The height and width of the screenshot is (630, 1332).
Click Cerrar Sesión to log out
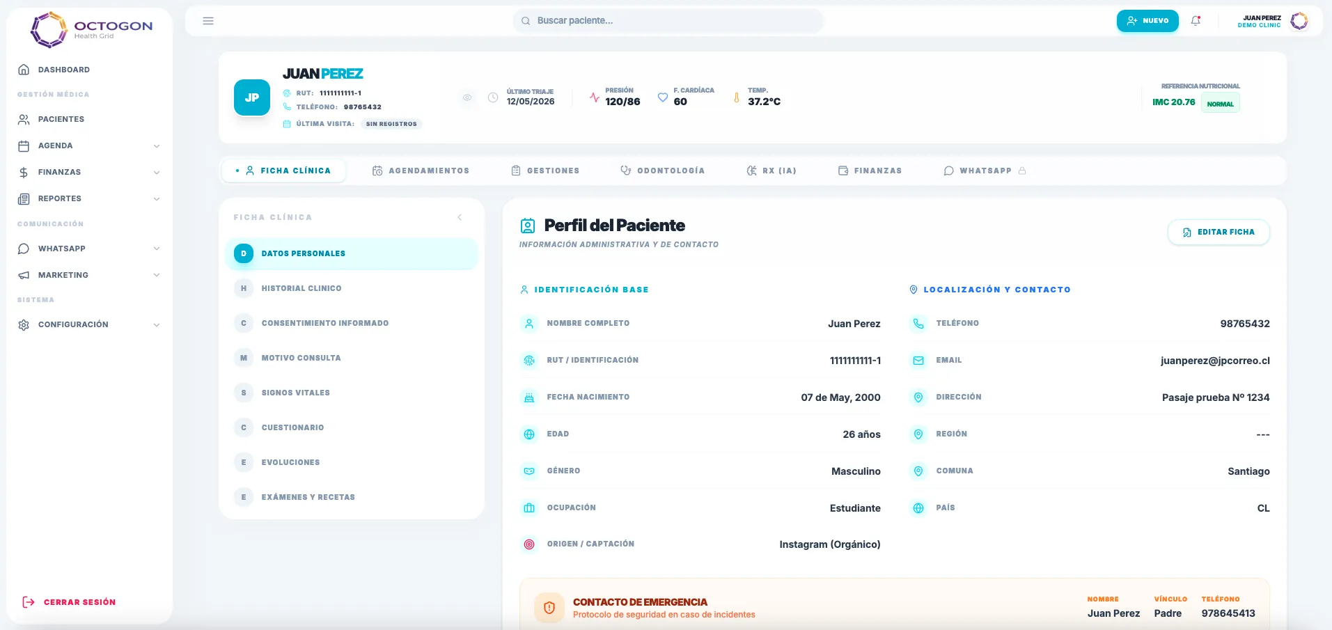pos(69,602)
